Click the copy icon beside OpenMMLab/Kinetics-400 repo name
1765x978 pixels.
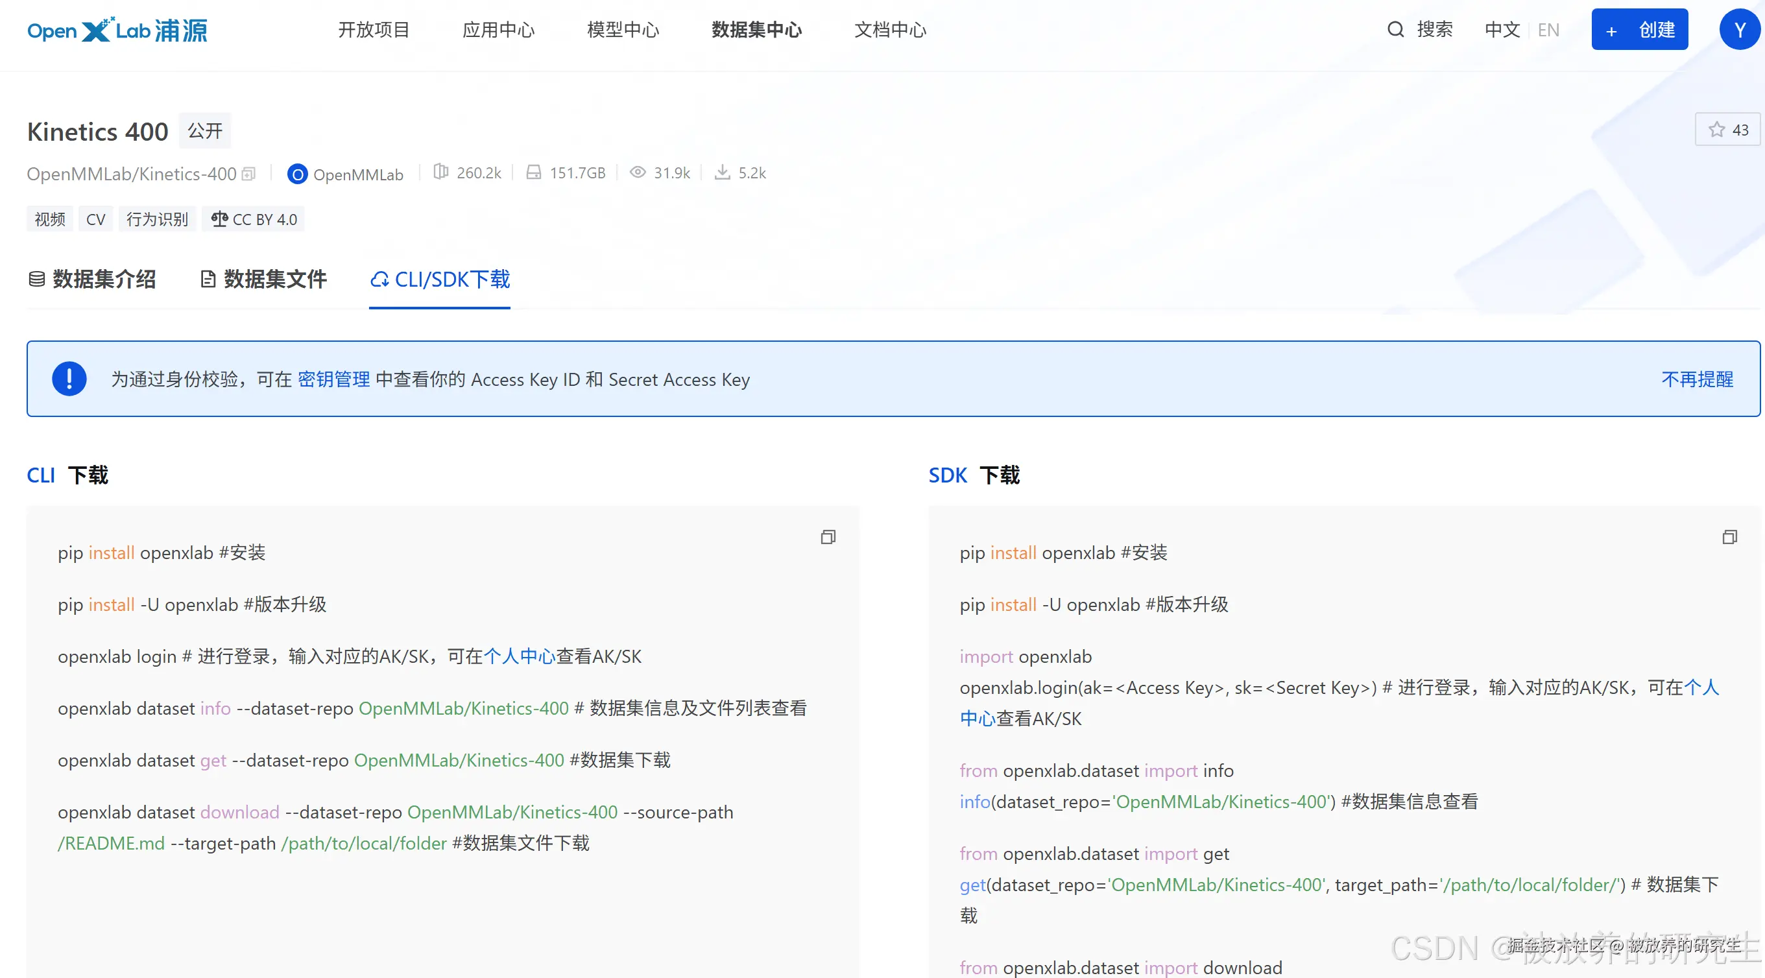point(248,174)
